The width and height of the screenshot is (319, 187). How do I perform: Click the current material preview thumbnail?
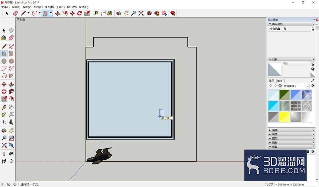274,69
